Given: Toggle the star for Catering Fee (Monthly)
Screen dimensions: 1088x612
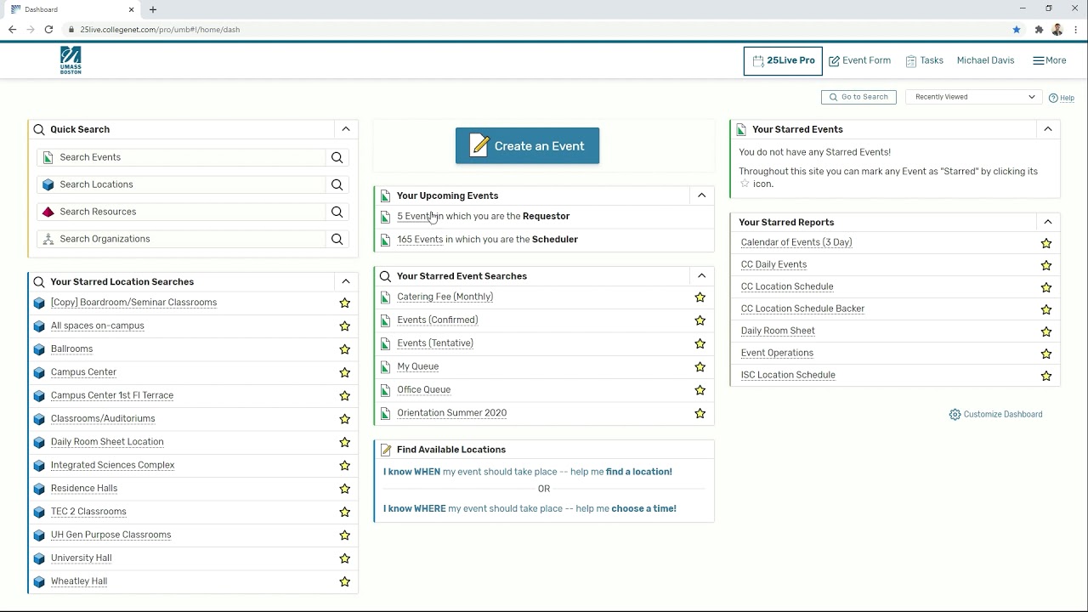Looking at the screenshot, I should pos(700,297).
